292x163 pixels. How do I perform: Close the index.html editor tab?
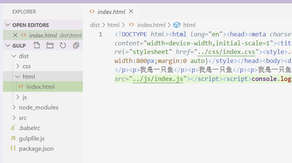pyautogui.click(x=131, y=12)
